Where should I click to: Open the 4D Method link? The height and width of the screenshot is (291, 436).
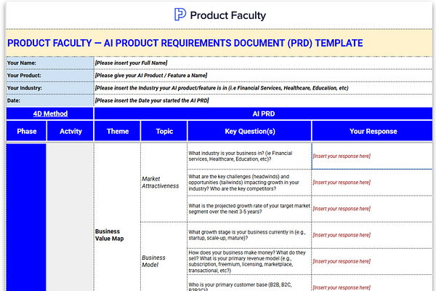50,113
